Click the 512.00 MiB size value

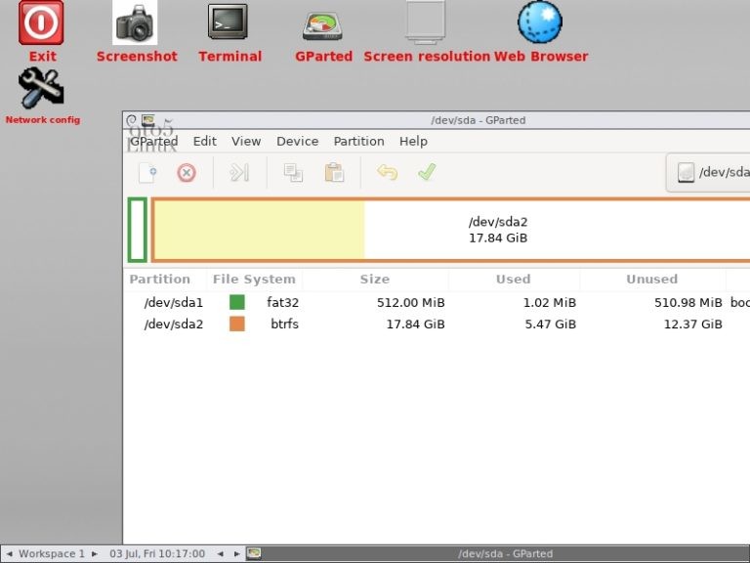click(x=411, y=303)
